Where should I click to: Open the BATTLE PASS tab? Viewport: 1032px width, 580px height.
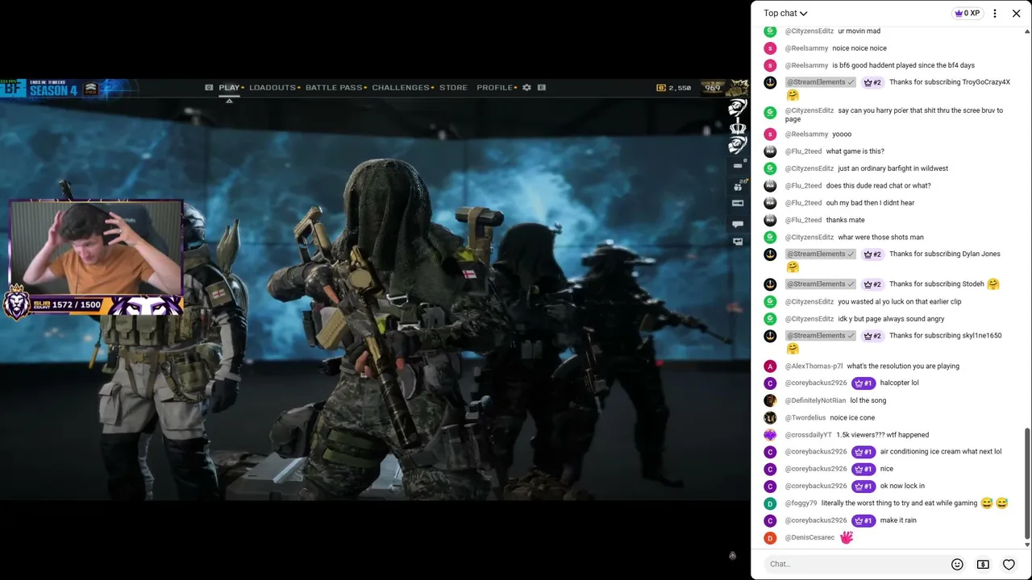coord(334,87)
